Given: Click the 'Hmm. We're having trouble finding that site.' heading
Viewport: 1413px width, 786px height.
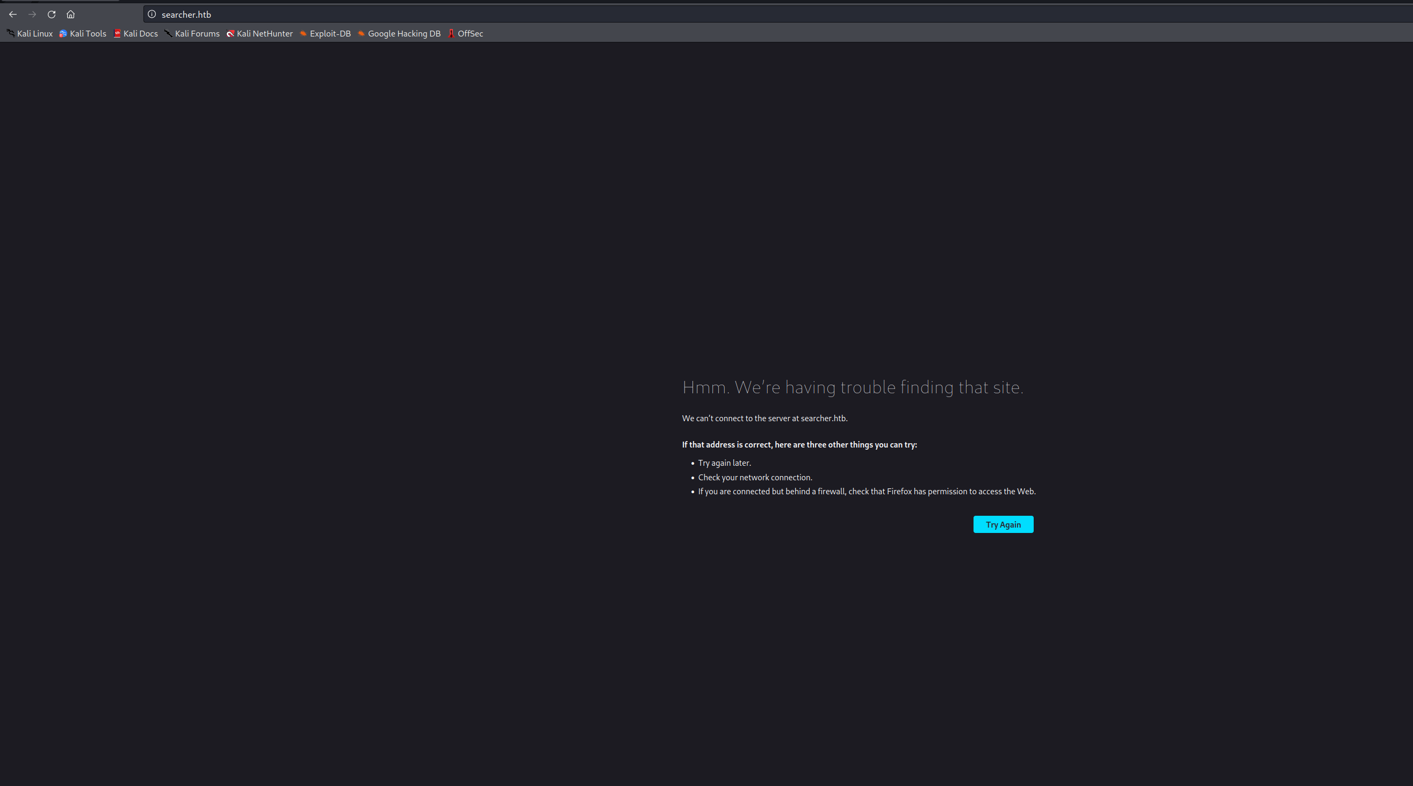Looking at the screenshot, I should pos(853,387).
